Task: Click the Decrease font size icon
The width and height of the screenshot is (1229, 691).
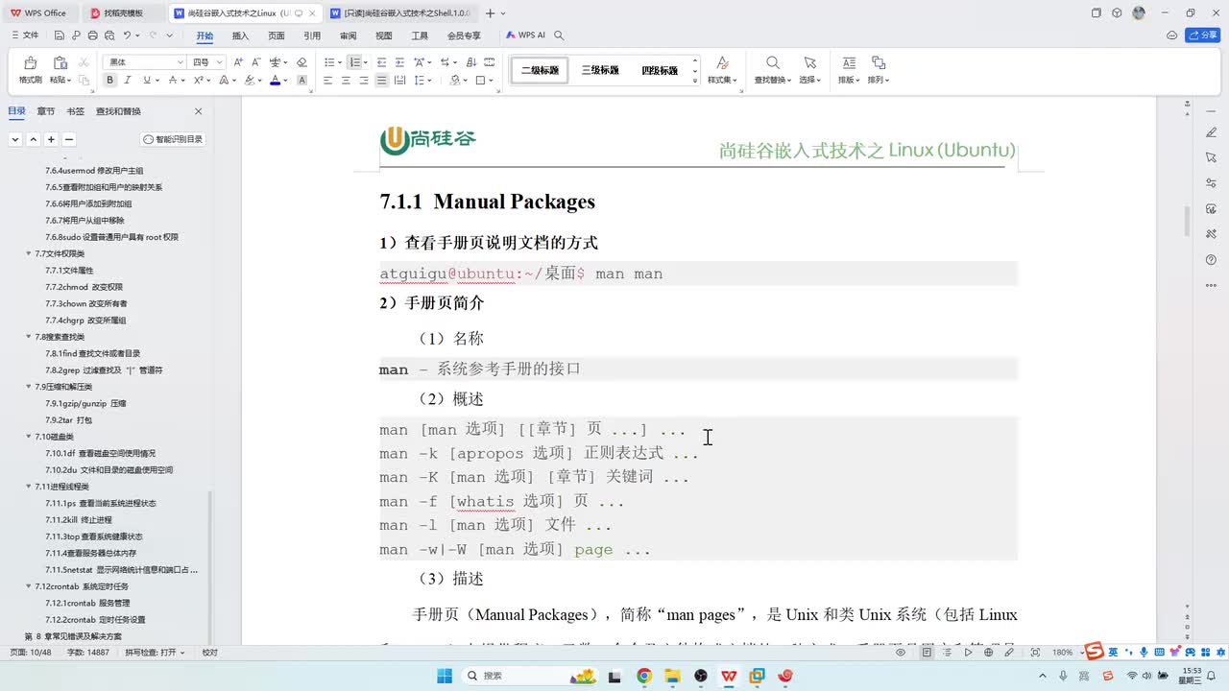Action: 255,61
